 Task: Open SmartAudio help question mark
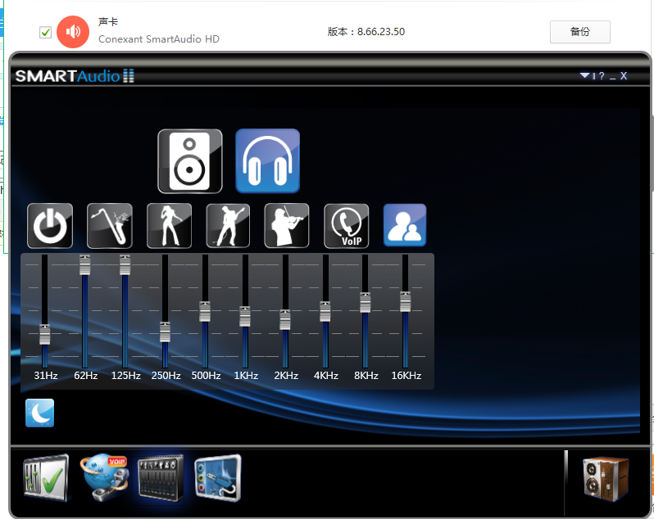click(x=602, y=76)
